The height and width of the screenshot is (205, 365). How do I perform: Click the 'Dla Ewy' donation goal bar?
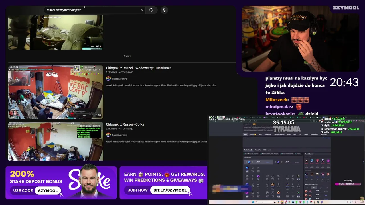tap(348, 184)
